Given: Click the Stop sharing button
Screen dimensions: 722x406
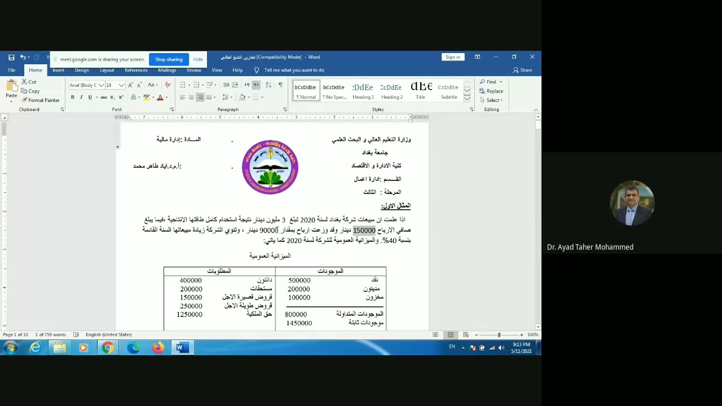Looking at the screenshot, I should click(169, 59).
